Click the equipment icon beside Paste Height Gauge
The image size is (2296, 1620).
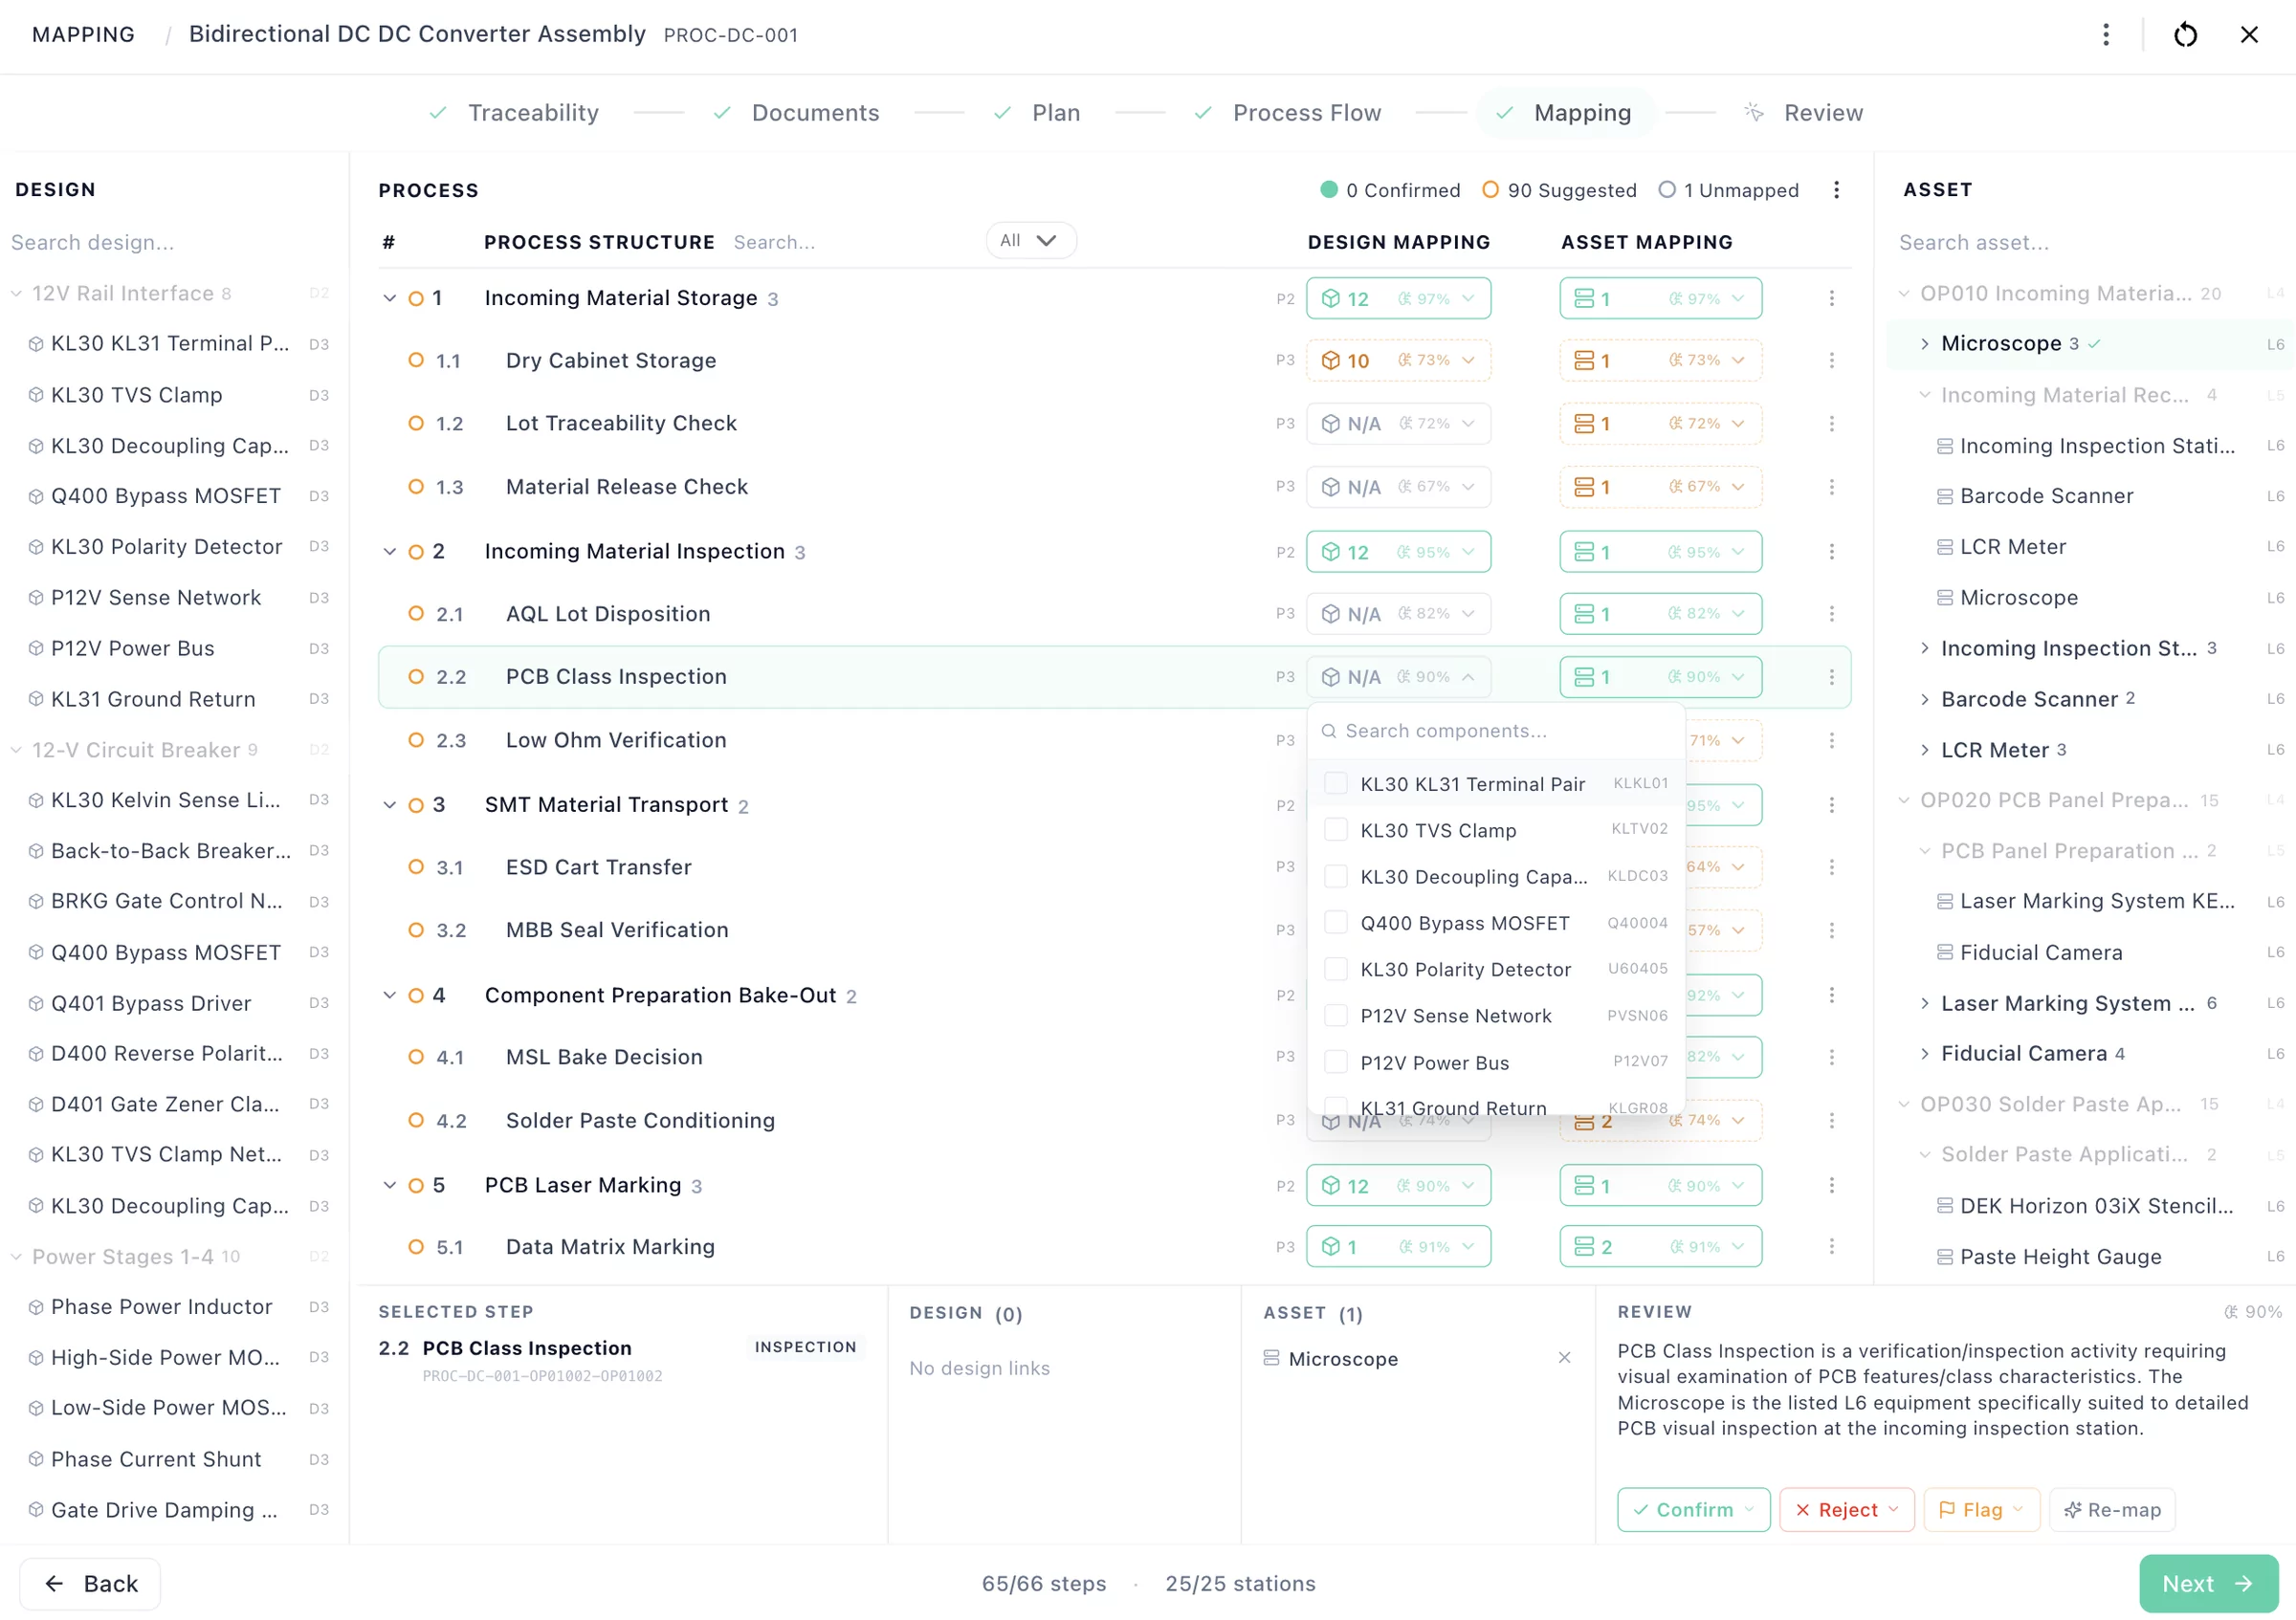[1945, 1258]
